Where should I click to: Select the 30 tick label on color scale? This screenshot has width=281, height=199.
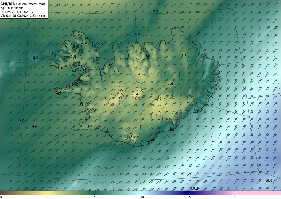pos(236,197)
